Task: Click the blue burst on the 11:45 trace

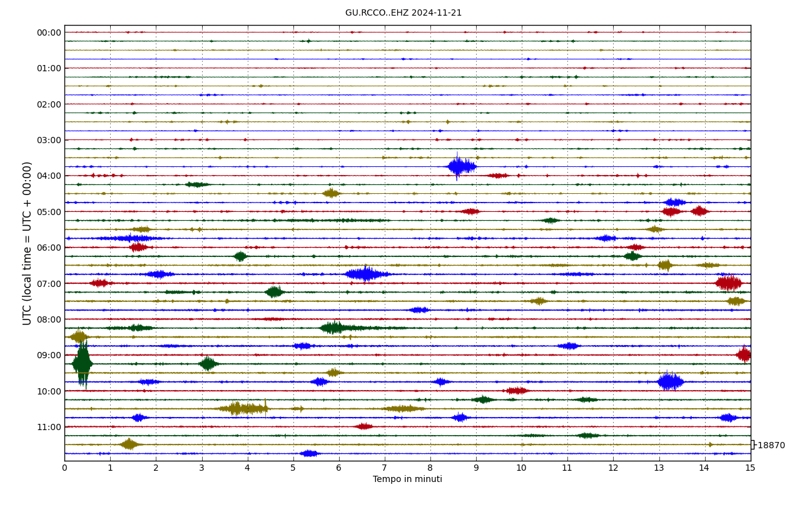Action: click(x=309, y=453)
